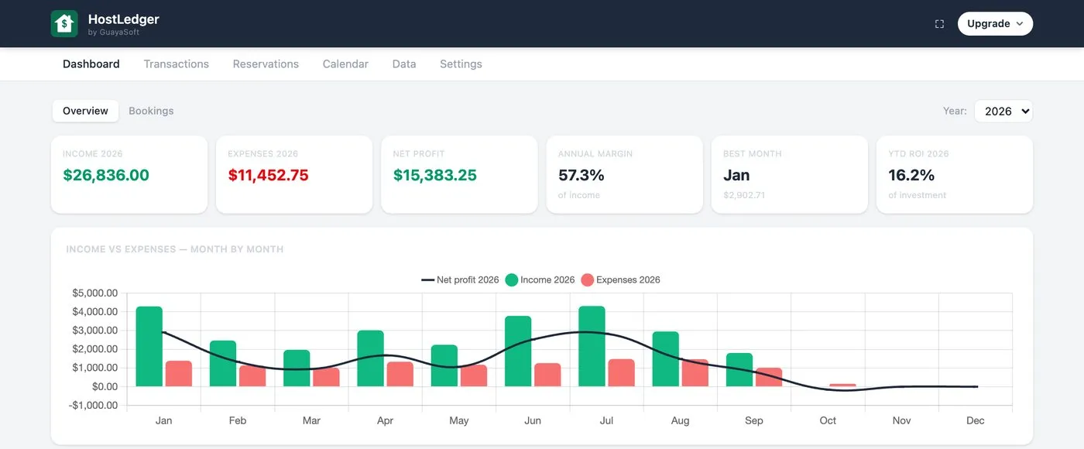1084x449 pixels.
Task: Open the Transactions tab
Action: click(x=177, y=64)
